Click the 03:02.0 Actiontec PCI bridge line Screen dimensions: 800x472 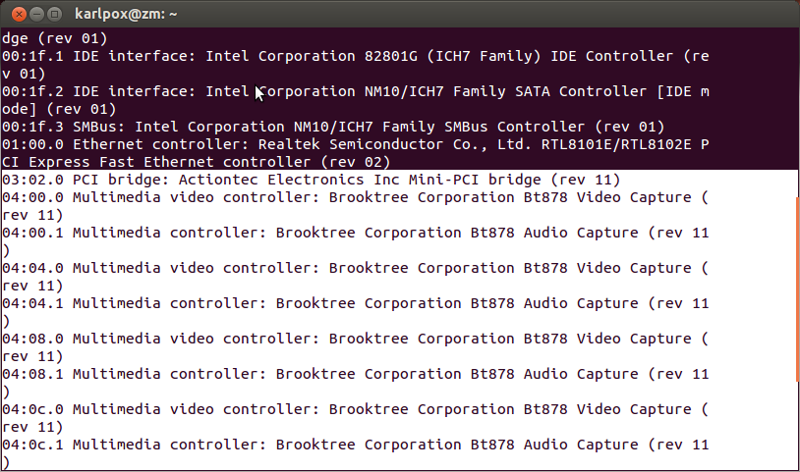tap(311, 181)
